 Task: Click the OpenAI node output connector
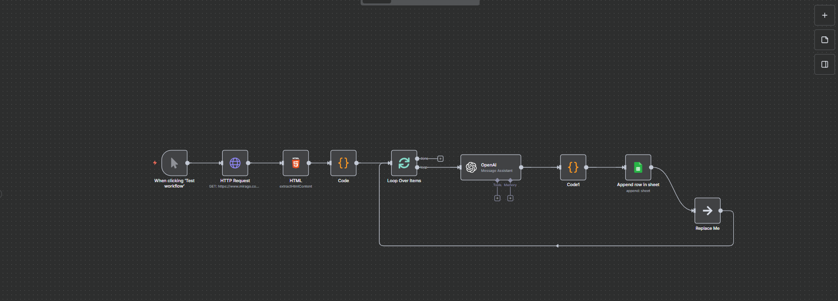click(x=521, y=167)
